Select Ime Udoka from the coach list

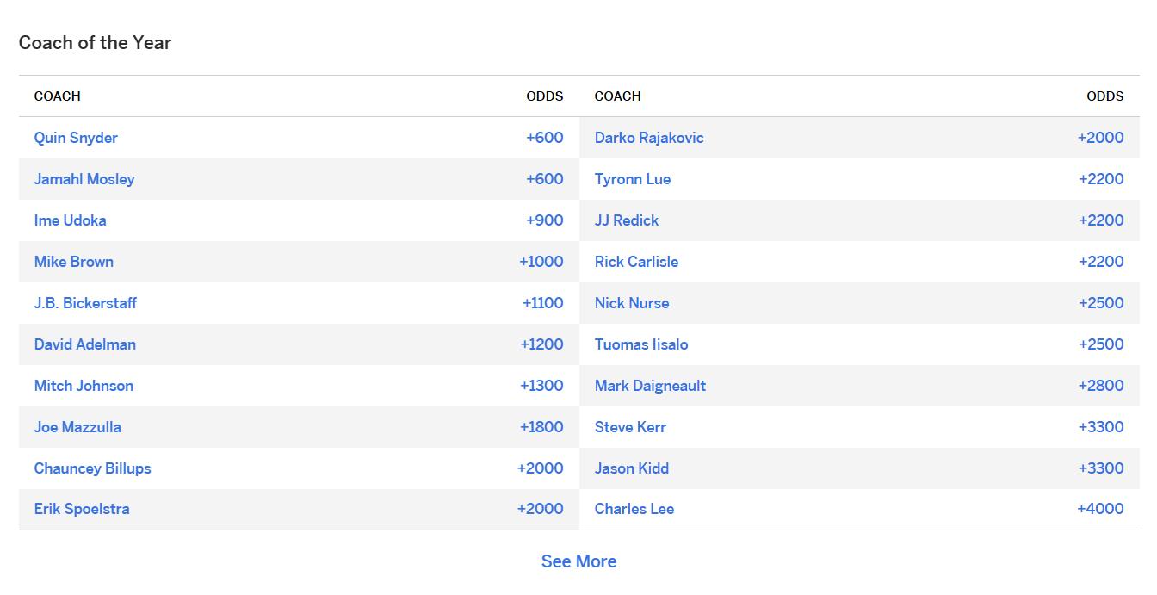71,220
